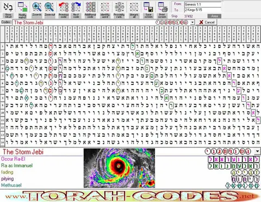Open the Proximity rank tool
This screenshot has width=261, height=202.
[x=119, y=10]
